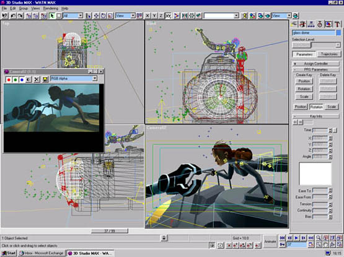This screenshot has height=257, width=344.
Task: Collapse the Key Info rollout
Action: point(316,116)
